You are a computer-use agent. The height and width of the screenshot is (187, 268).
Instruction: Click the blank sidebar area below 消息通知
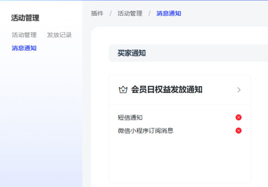[40, 115]
